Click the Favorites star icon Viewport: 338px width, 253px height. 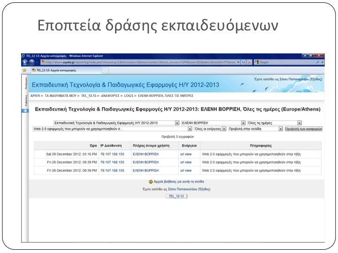tap(24, 70)
